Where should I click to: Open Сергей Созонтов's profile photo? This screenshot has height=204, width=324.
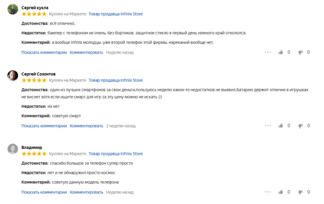[x=13, y=76]
